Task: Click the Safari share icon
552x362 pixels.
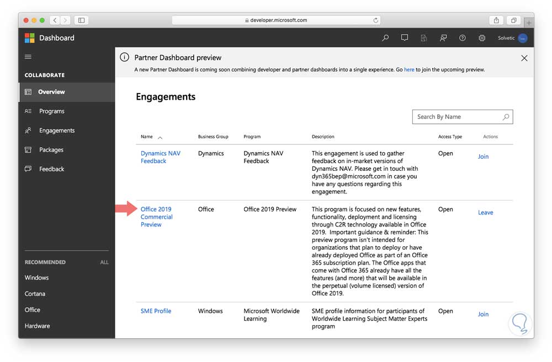Action: (496, 20)
